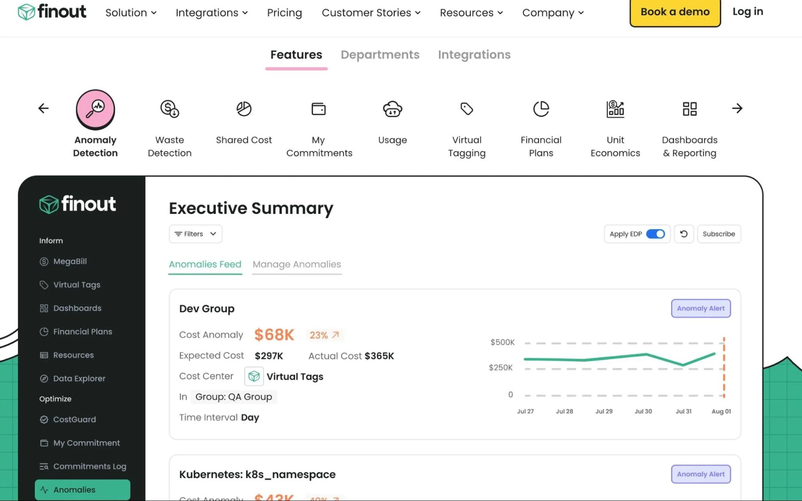Switch to the Manage Anomalies tab
The image size is (802, 501).
296,264
